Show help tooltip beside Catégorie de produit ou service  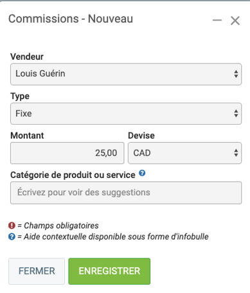(142, 173)
